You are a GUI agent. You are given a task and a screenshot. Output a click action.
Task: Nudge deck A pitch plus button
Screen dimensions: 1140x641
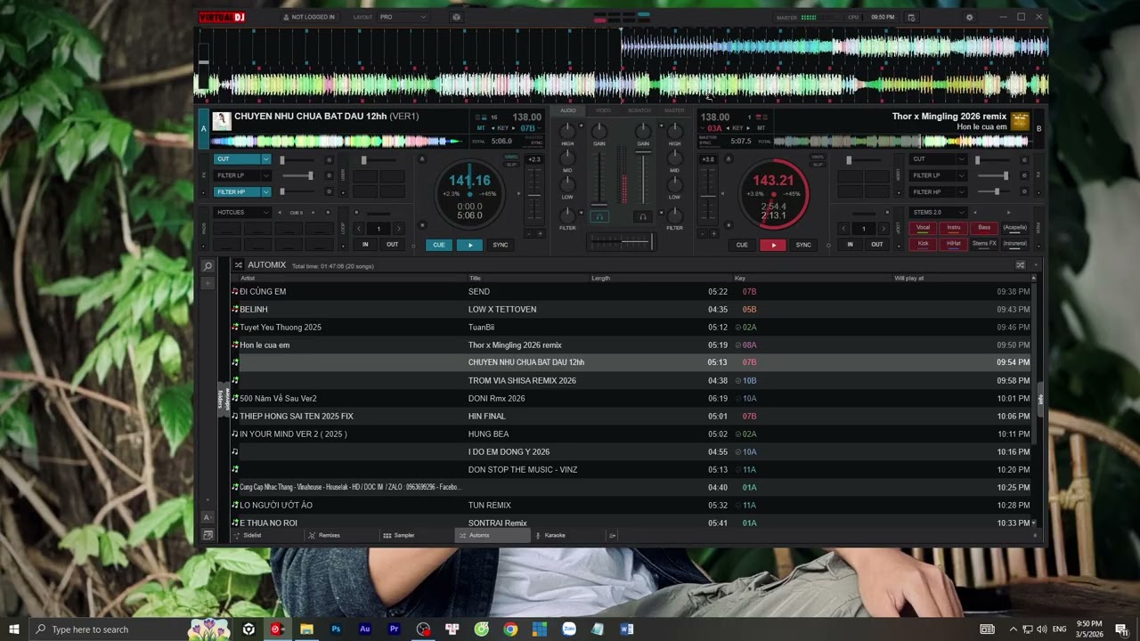[540, 233]
